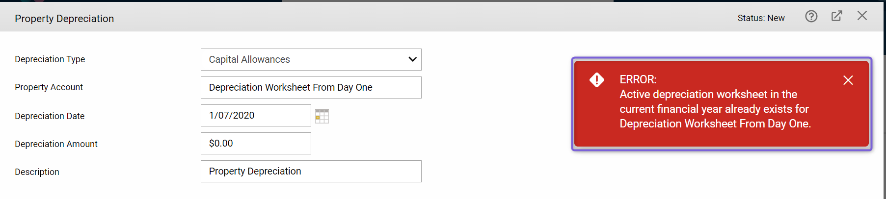Select the Description text field

311,172
